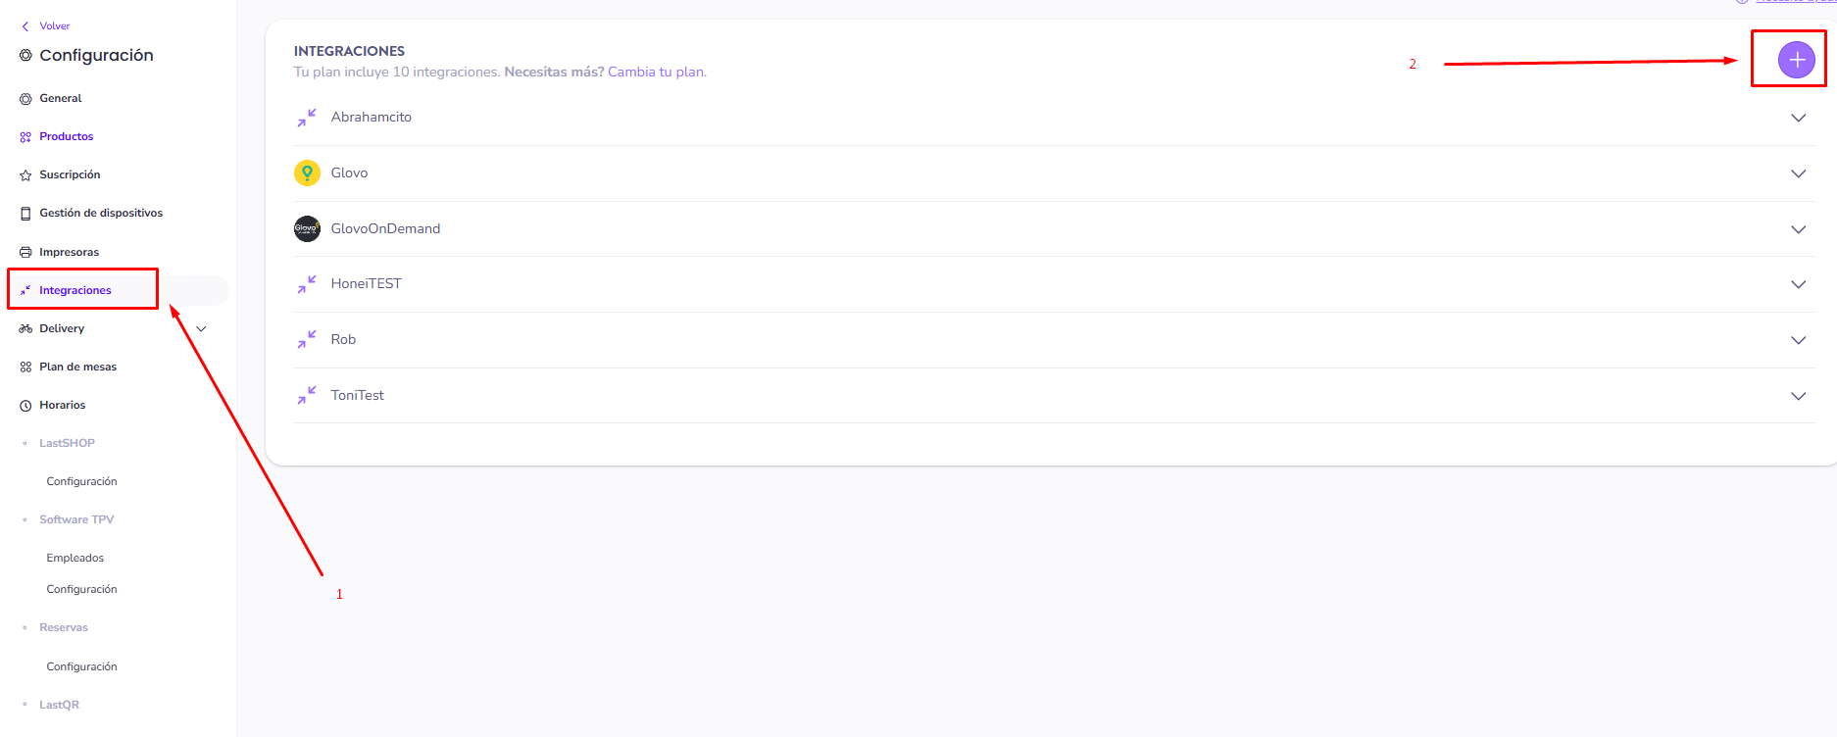This screenshot has width=1837, height=737.
Task: Click the Delivery scooter icon
Action: click(25, 328)
